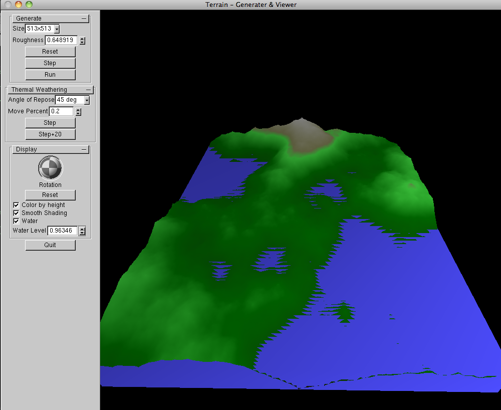Viewport: 501px width, 410px height.
Task: Click the Water Level spinner arrows
Action: tap(82, 231)
